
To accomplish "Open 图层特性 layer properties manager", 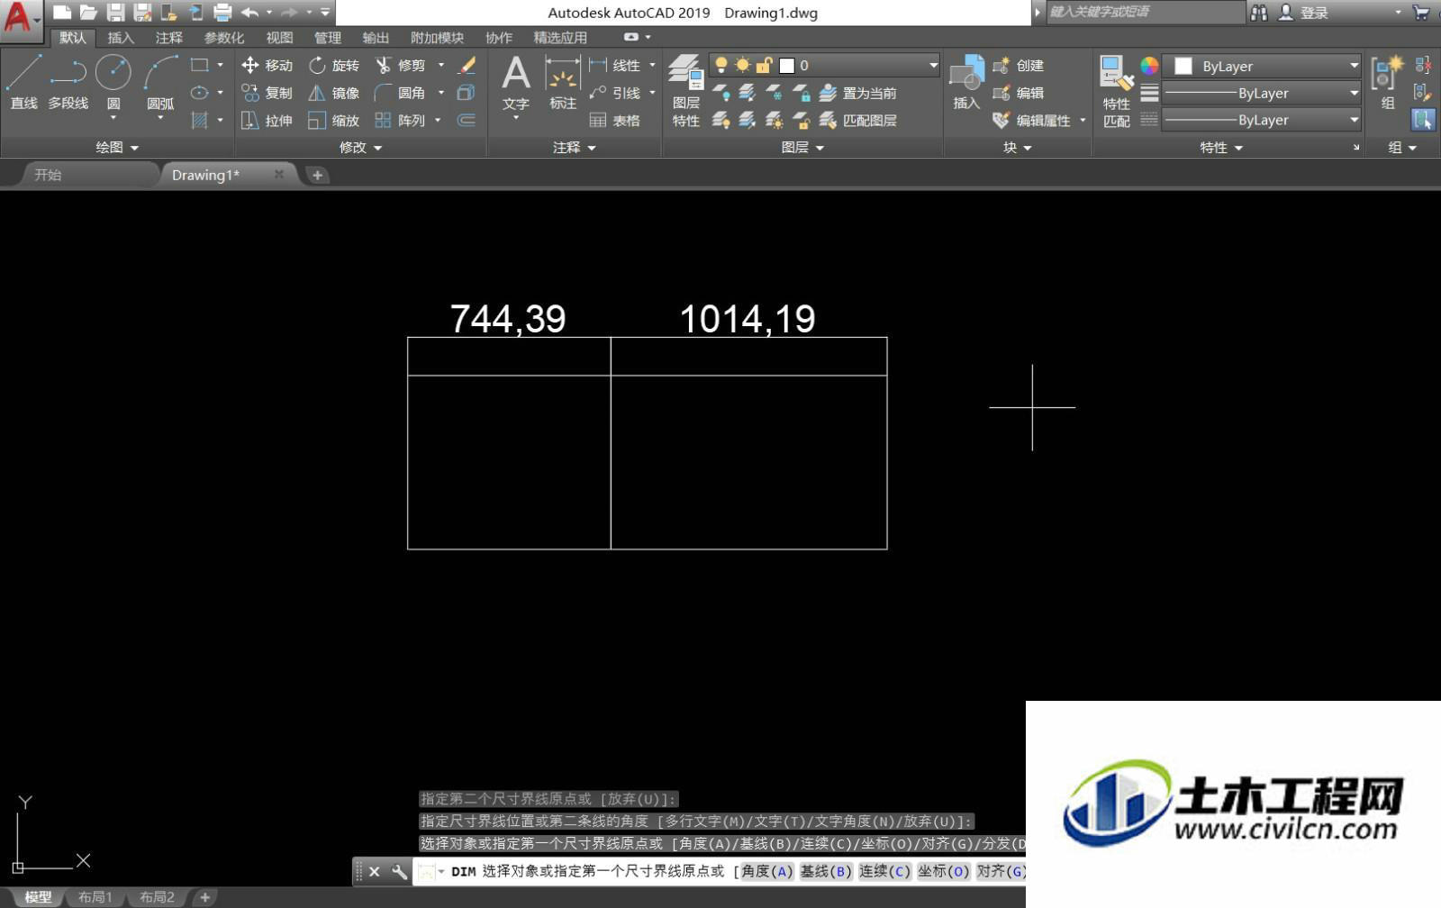I will [x=686, y=91].
